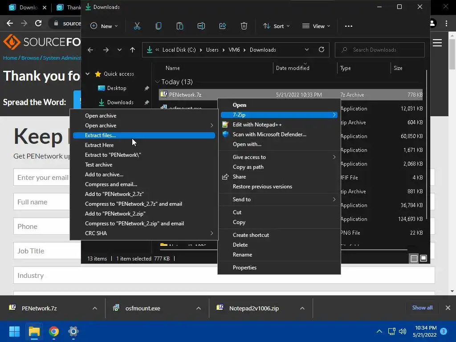
Task: Click the Rename icon in Explorer toolbar
Action: coord(201,26)
